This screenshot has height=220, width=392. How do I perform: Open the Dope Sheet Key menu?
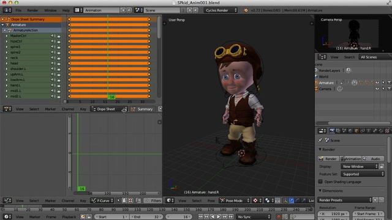coord(83,109)
